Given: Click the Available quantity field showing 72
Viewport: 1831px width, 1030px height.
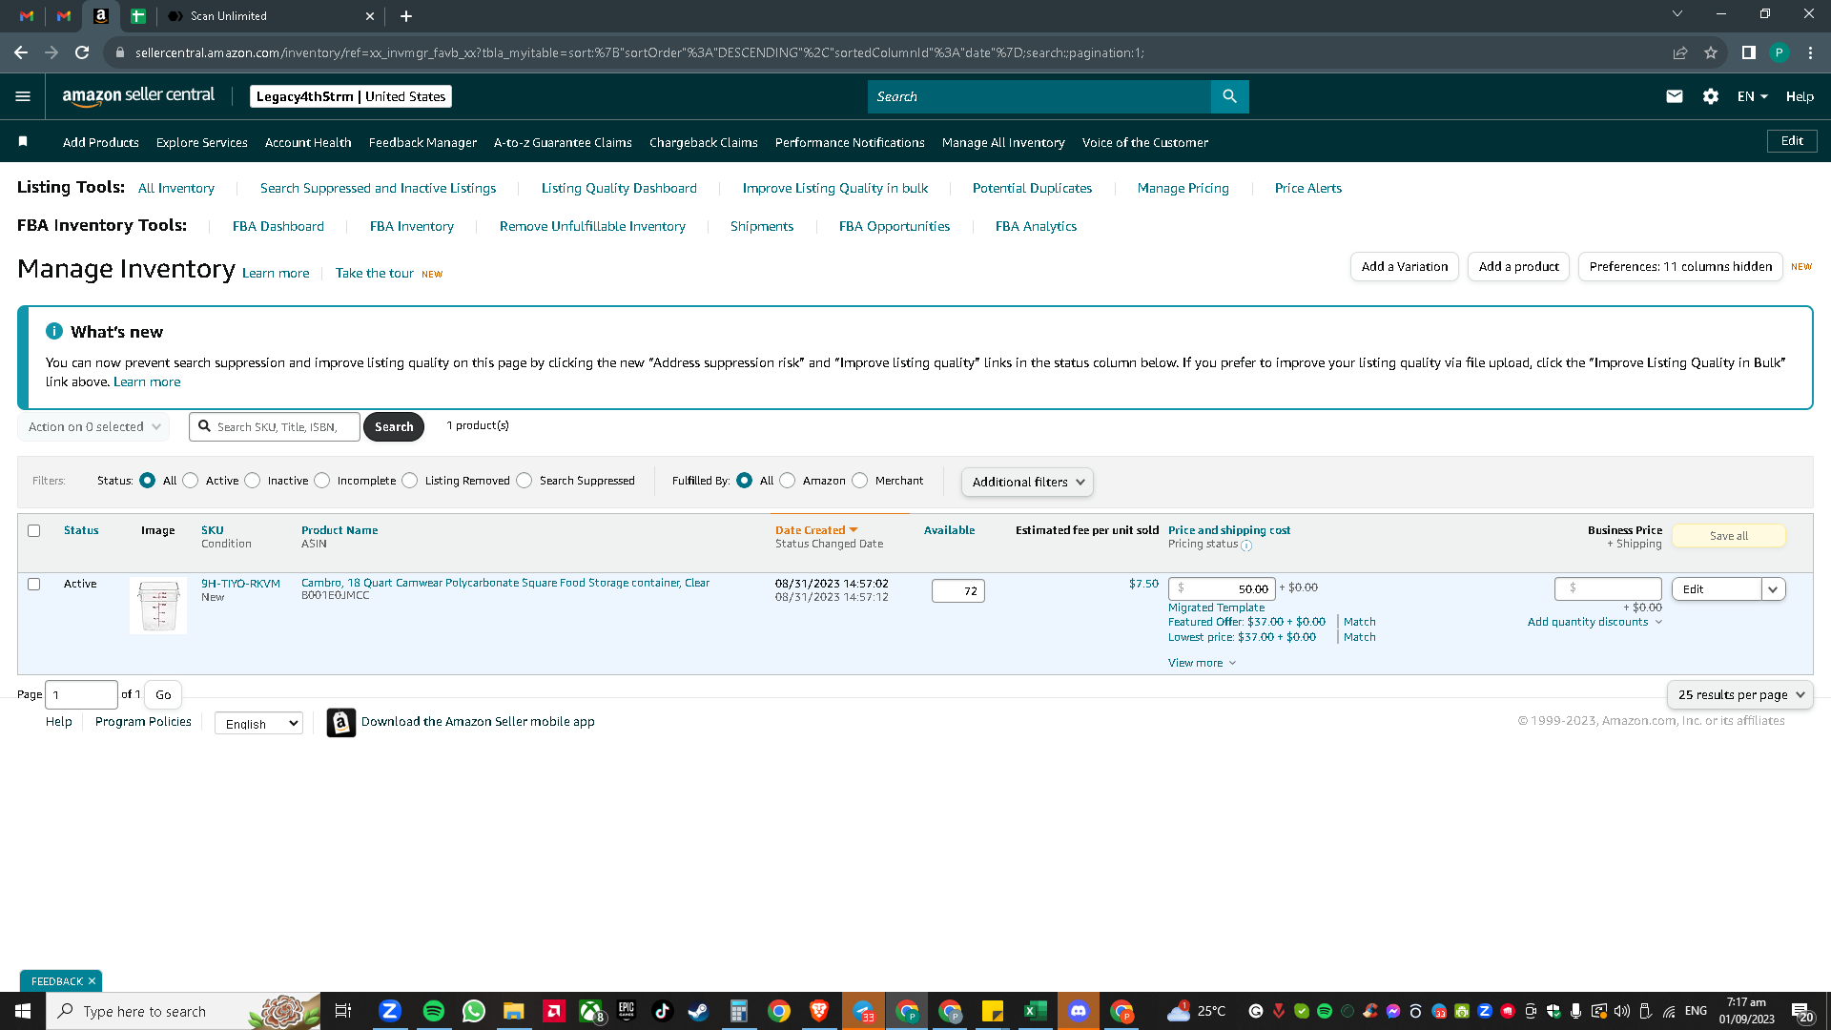Looking at the screenshot, I should [958, 591].
